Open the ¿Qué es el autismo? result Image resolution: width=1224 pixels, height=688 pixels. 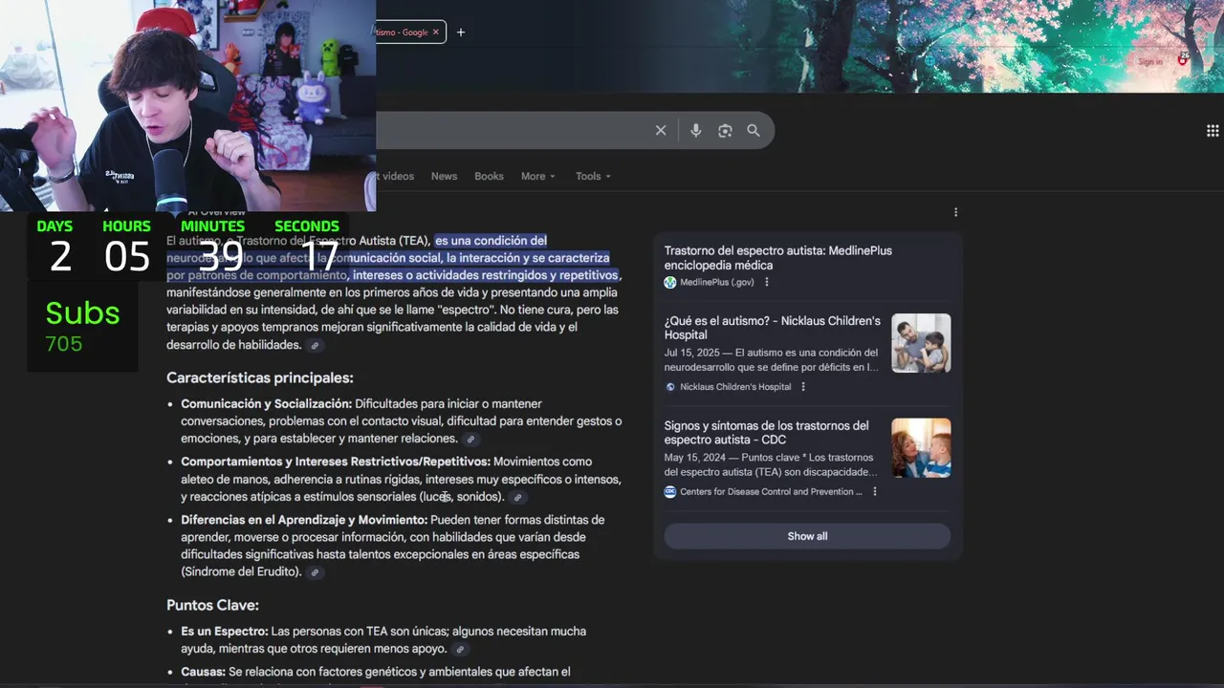coord(773,328)
